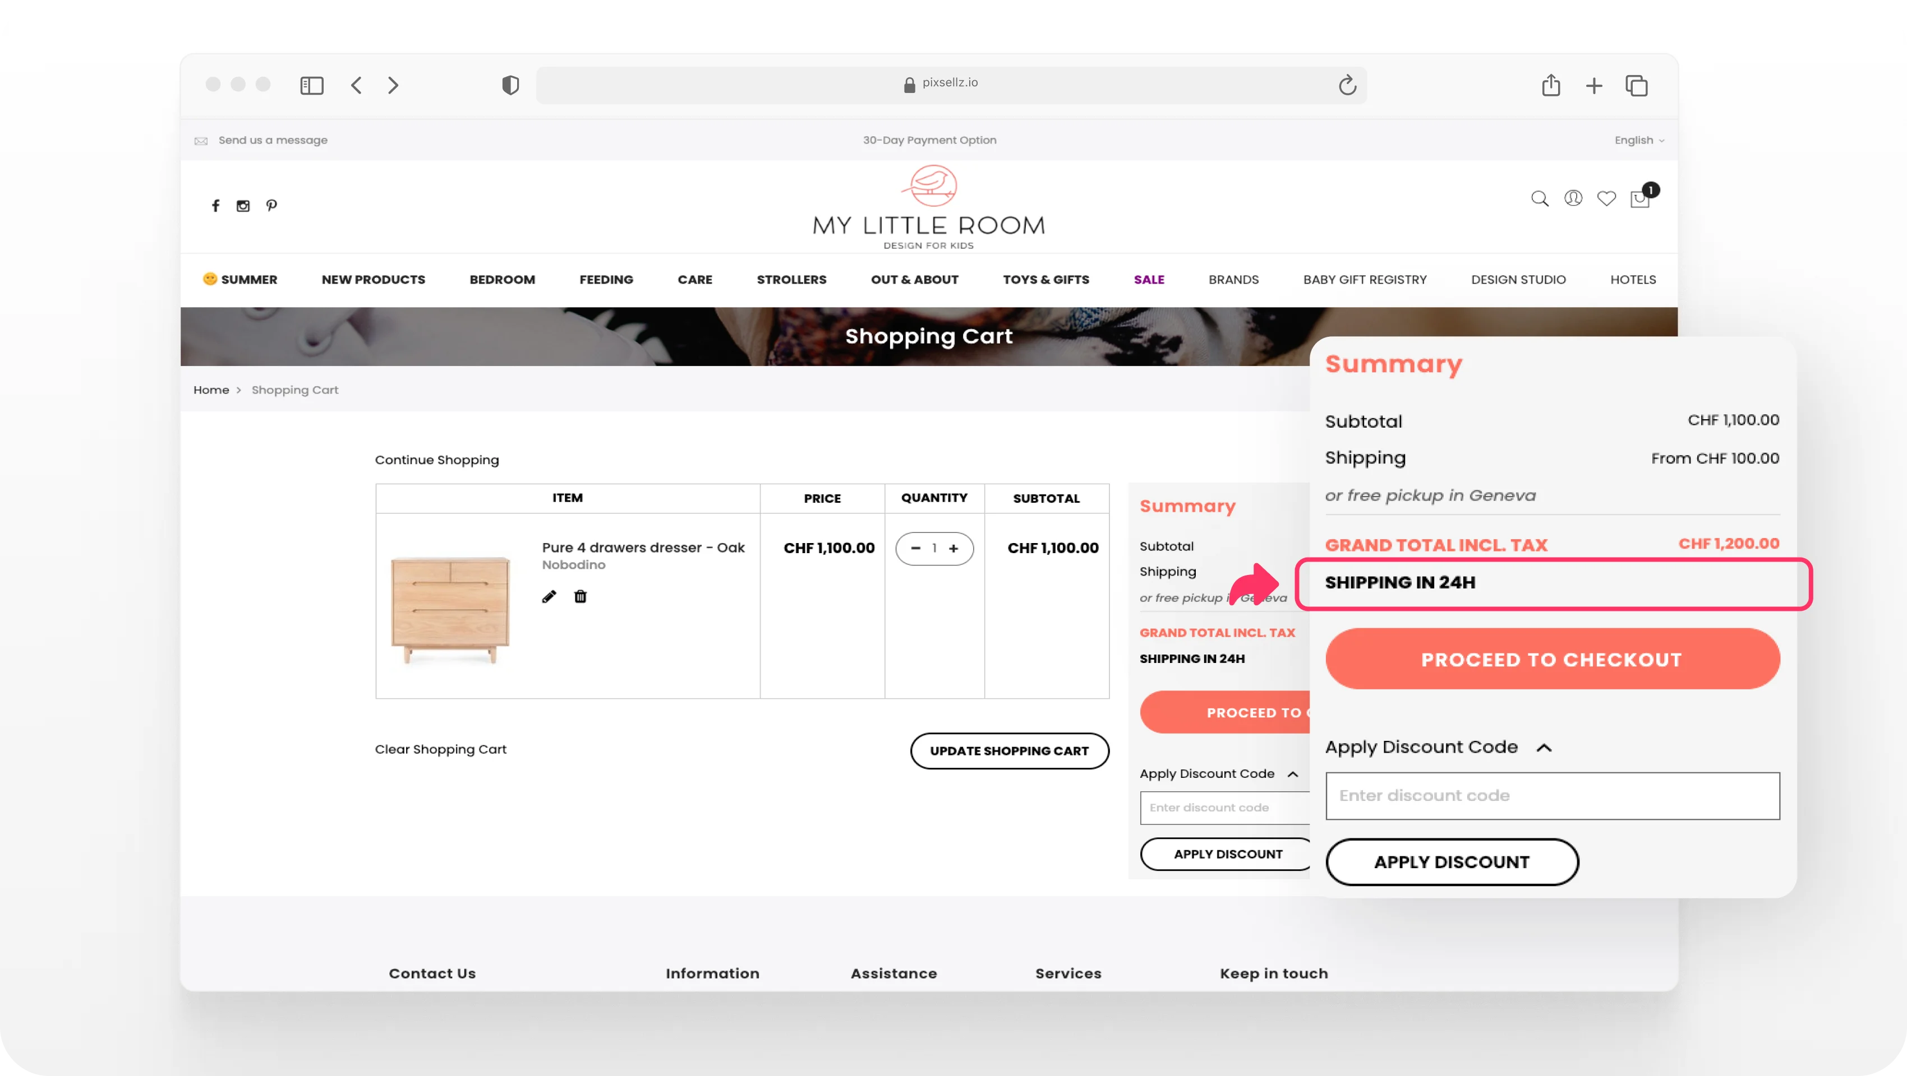Open Pure 4 drawers dresser - Oak link
Viewport: 1907px width, 1076px height.
643,547
